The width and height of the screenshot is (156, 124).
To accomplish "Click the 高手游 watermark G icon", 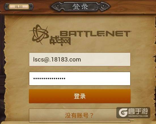I will click(x=123, y=113).
